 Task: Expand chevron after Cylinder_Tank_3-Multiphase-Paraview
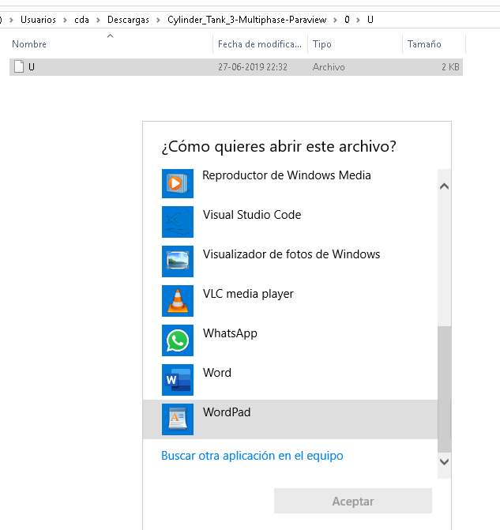point(335,21)
